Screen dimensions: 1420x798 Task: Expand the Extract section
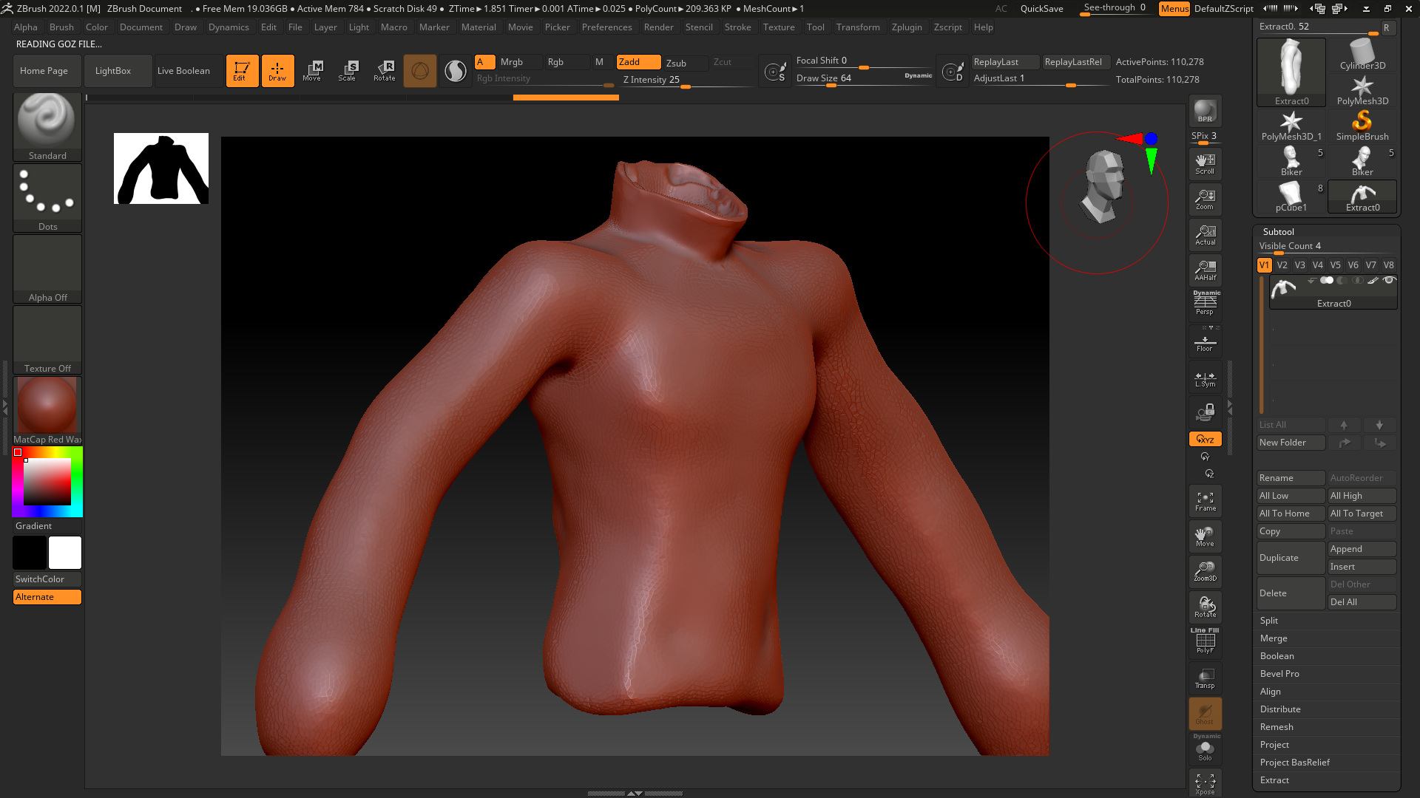click(1274, 780)
